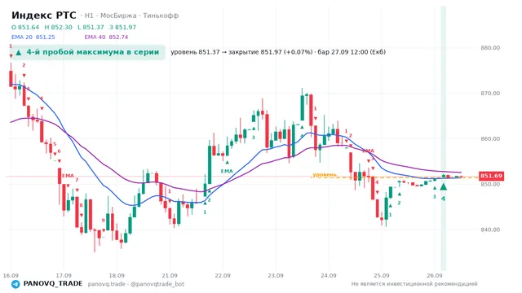The height and width of the screenshot is (293, 522).
Task: Click the 16.09 date axis label
Action: pyautogui.click(x=11, y=276)
